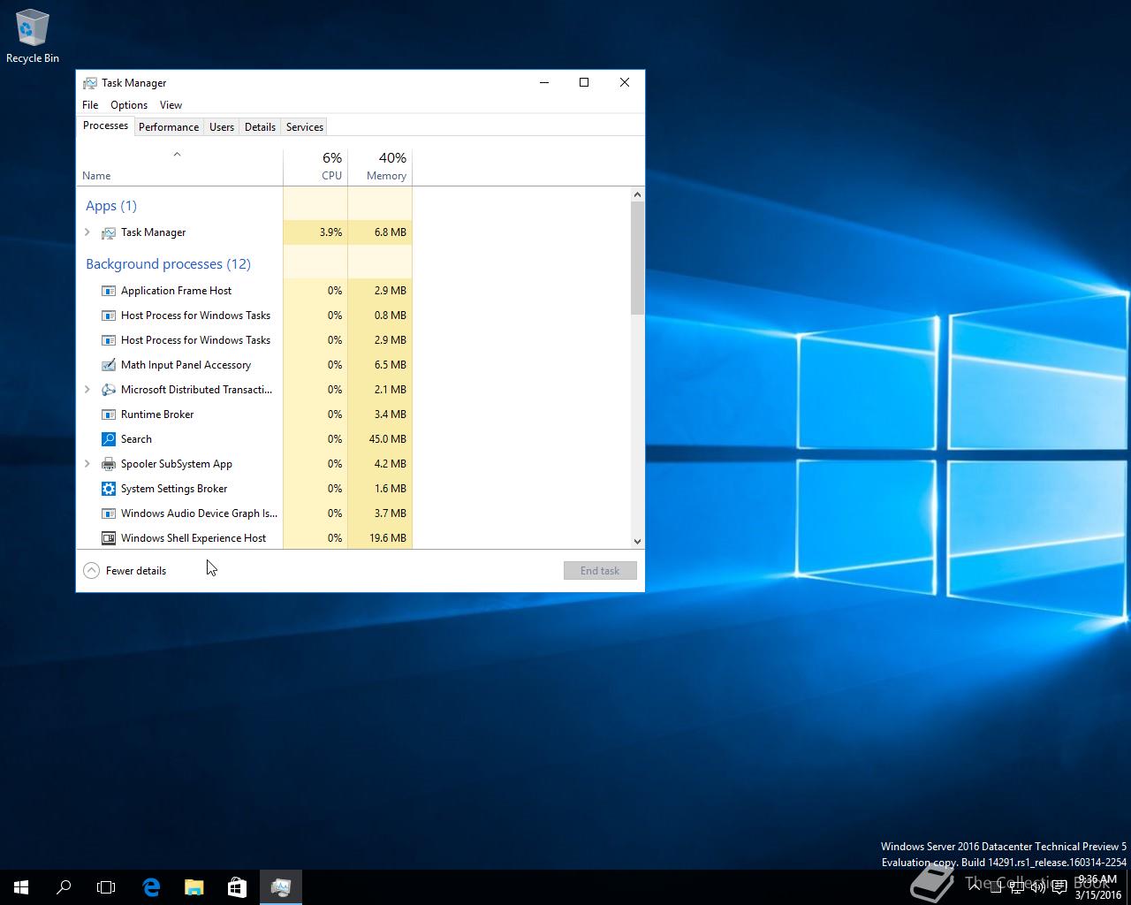Launch Microsoft Edge from taskbar
The image size is (1131, 905).
click(151, 887)
